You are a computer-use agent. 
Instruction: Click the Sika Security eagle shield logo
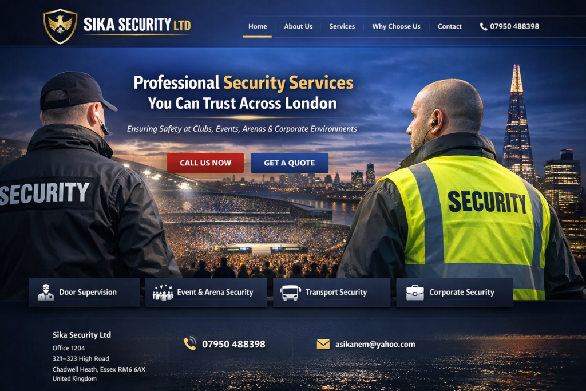pos(60,26)
